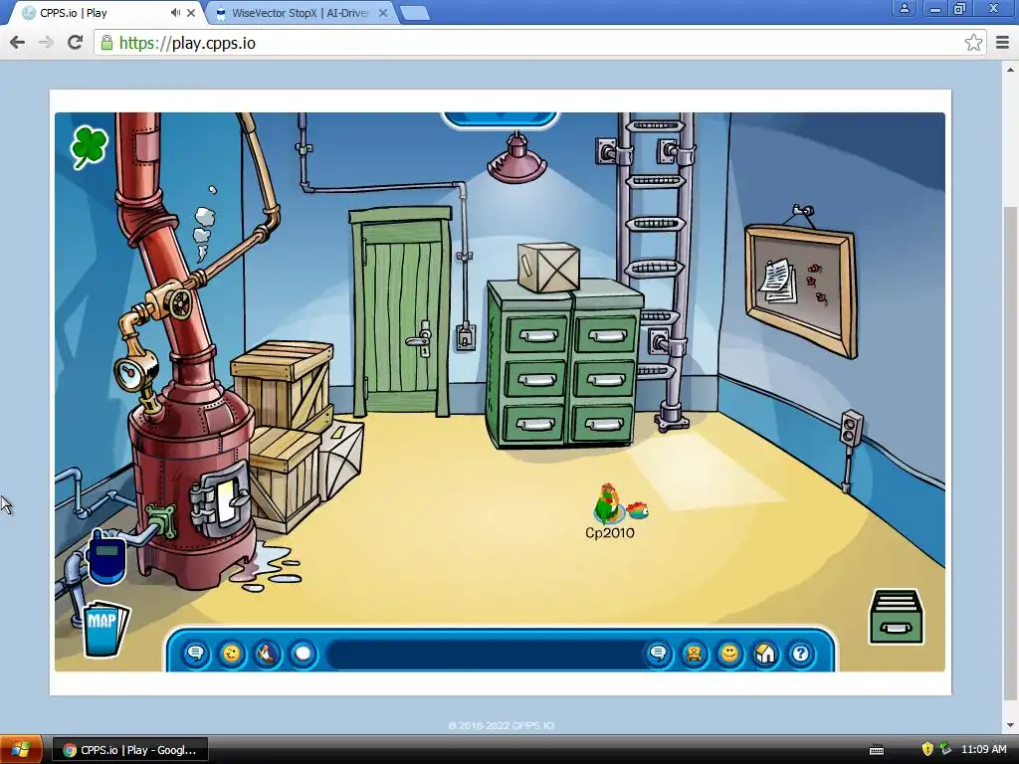This screenshot has height=764, width=1019.
Task: Click the bulletin board on wall
Action: coord(801,290)
